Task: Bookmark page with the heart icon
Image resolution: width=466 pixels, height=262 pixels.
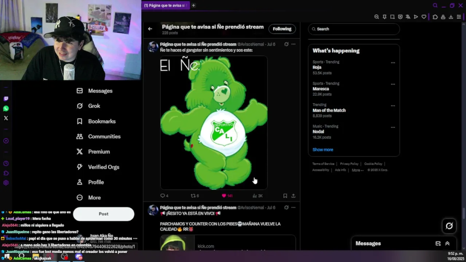Action: [424, 17]
